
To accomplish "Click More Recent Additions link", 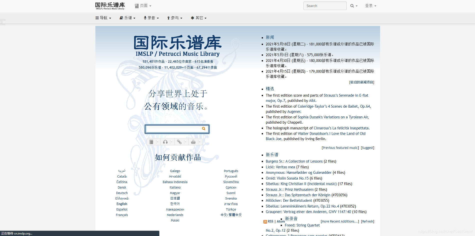I will 340,222.
